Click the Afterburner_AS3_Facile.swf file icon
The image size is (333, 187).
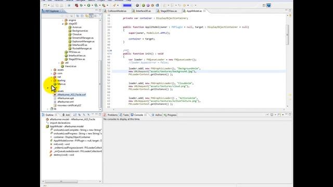[55, 95]
